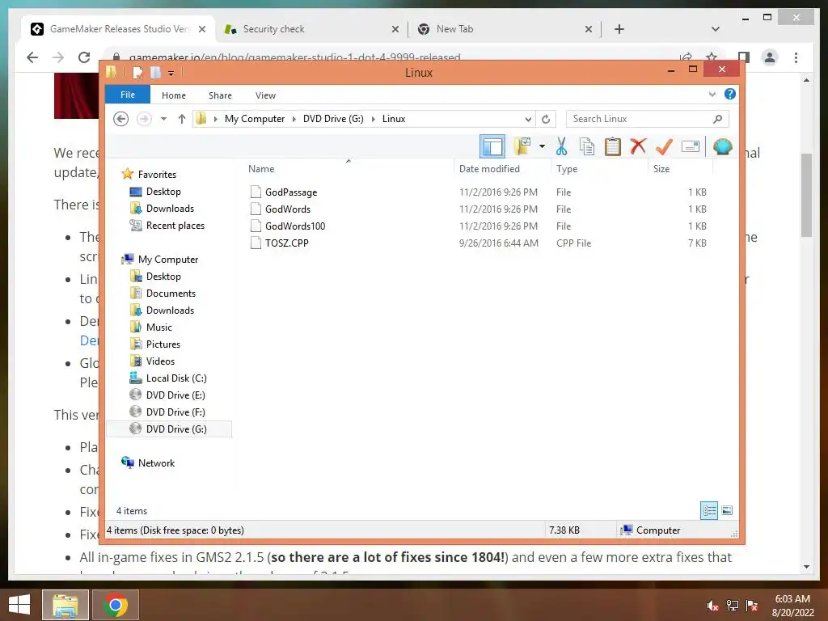This screenshot has height=621, width=828.
Task: Switch to details view layout
Action: (x=708, y=511)
